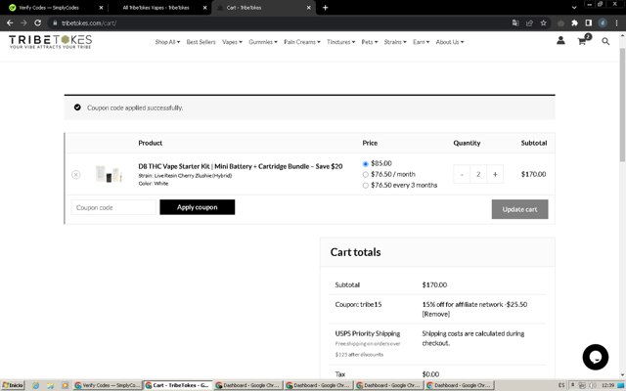Share this page via address bar icon

[x=529, y=23]
